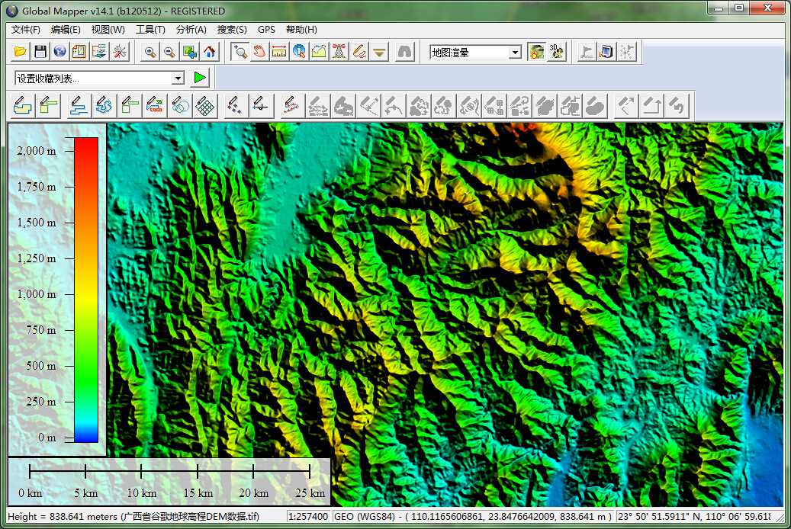
Task: Maximize the Global Mapper window
Action: (x=739, y=8)
